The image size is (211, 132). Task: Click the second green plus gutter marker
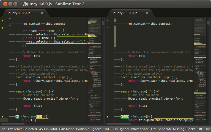[x=2, y=28]
